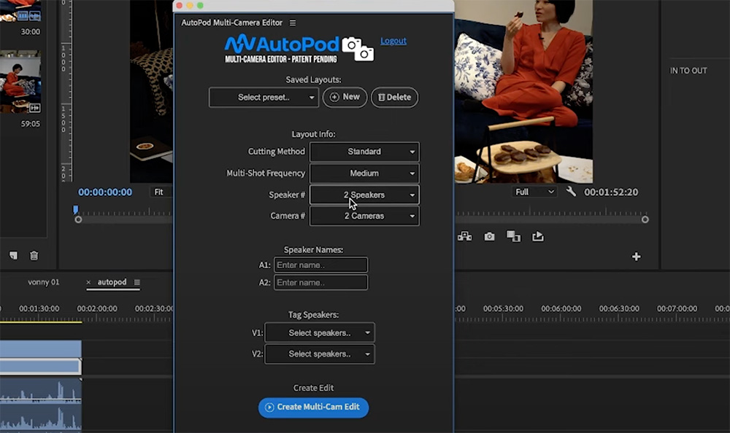
Task: Click the A1 speaker name field
Action: click(320, 265)
